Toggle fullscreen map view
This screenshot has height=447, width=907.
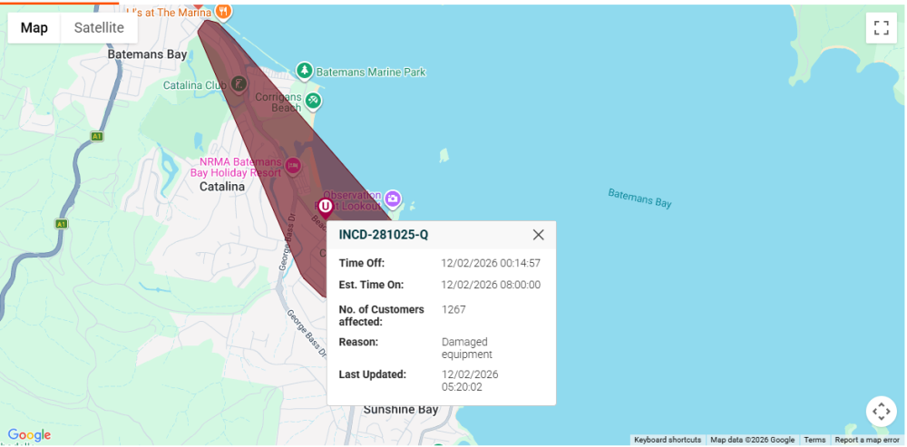pyautogui.click(x=881, y=28)
